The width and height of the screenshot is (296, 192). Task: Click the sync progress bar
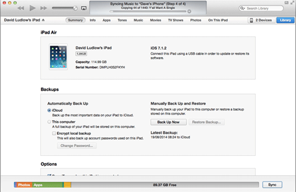click(148, 11)
